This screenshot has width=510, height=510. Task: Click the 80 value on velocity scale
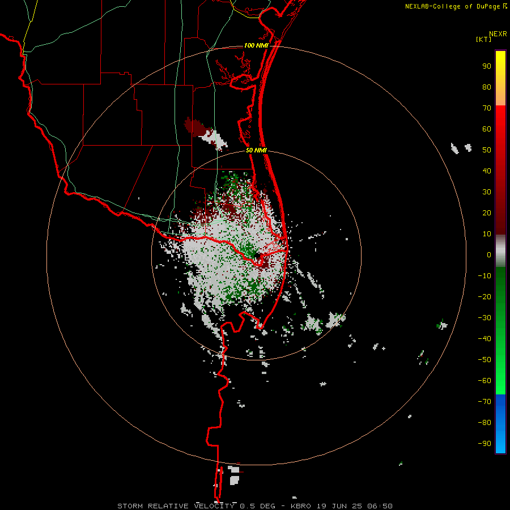tap(487, 87)
